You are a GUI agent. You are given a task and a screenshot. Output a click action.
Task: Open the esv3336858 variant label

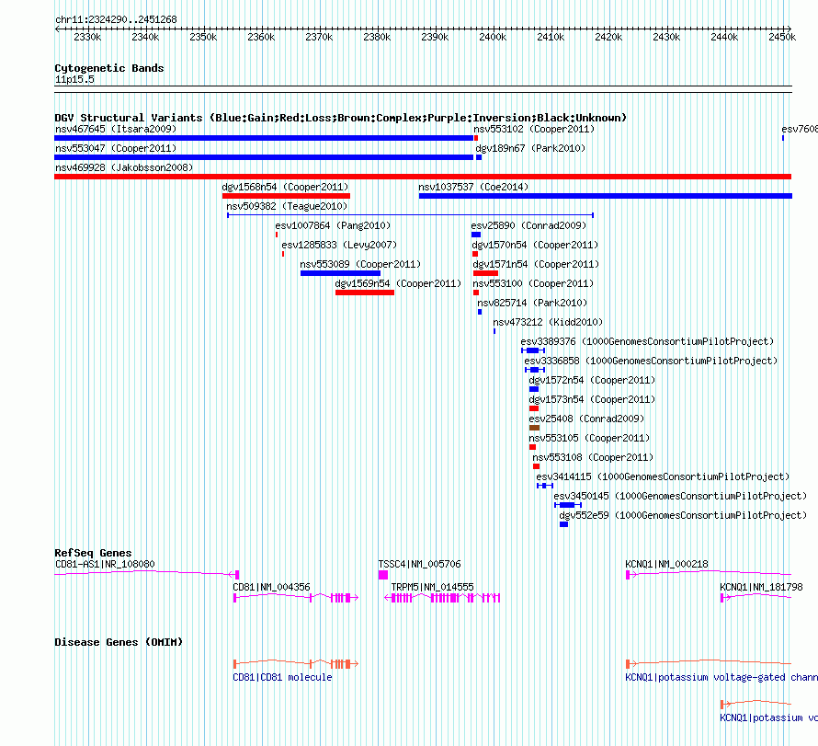651,361
